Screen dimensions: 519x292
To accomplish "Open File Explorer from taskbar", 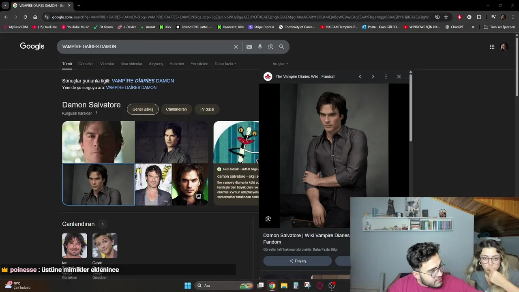I will pos(284,286).
